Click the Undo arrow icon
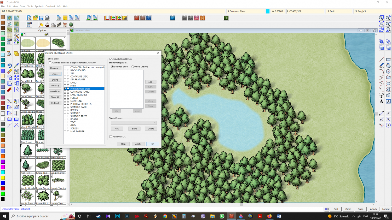The height and width of the screenshot is (220, 392). (9, 66)
